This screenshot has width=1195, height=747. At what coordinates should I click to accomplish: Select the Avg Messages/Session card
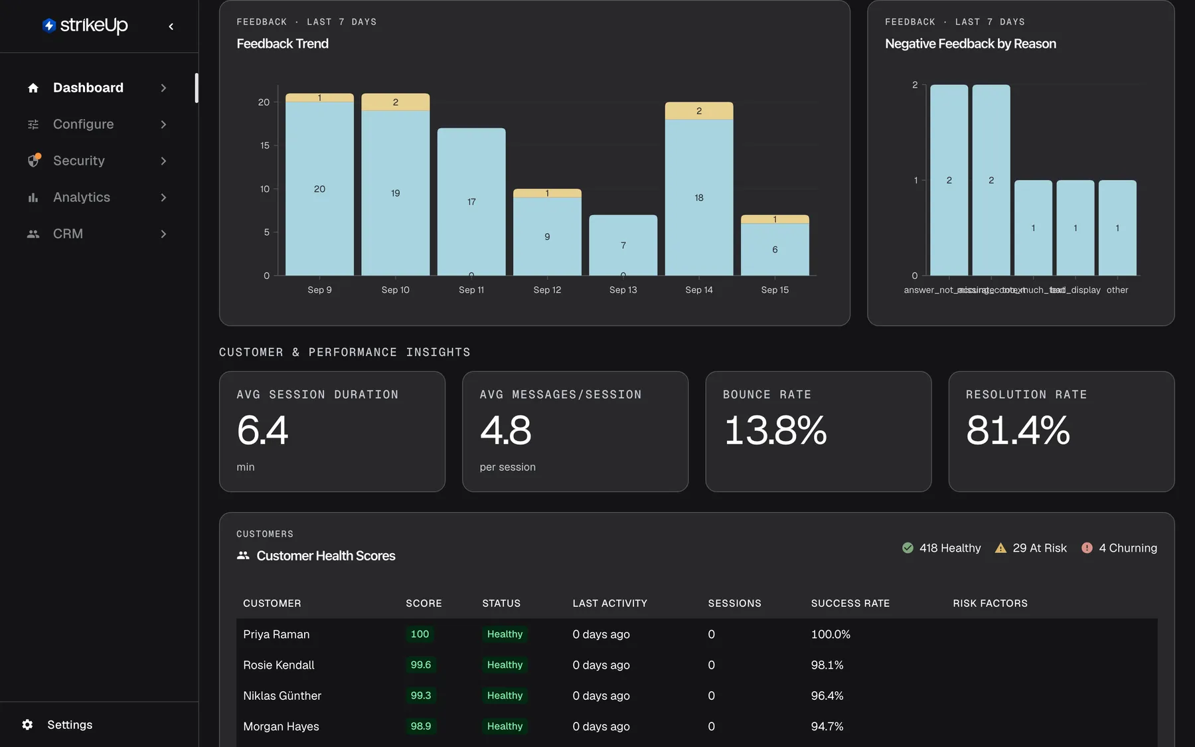[x=575, y=432]
